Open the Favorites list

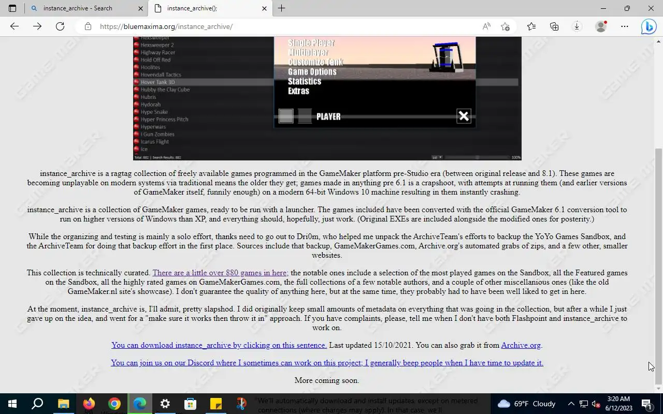531,26
